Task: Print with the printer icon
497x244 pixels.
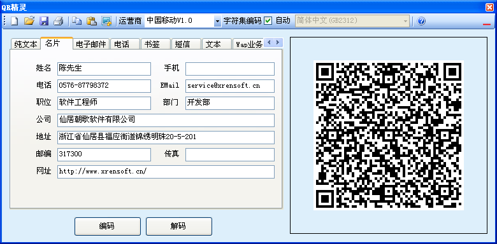Action: [x=59, y=21]
